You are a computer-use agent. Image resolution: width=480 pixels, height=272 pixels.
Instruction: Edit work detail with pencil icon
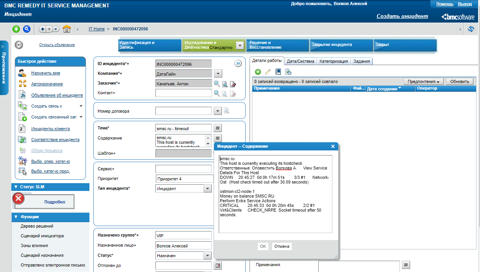(268, 72)
